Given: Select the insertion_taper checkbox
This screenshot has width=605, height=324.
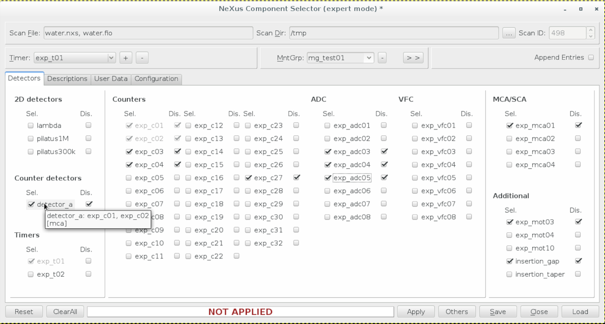Looking at the screenshot, I should [509, 274].
